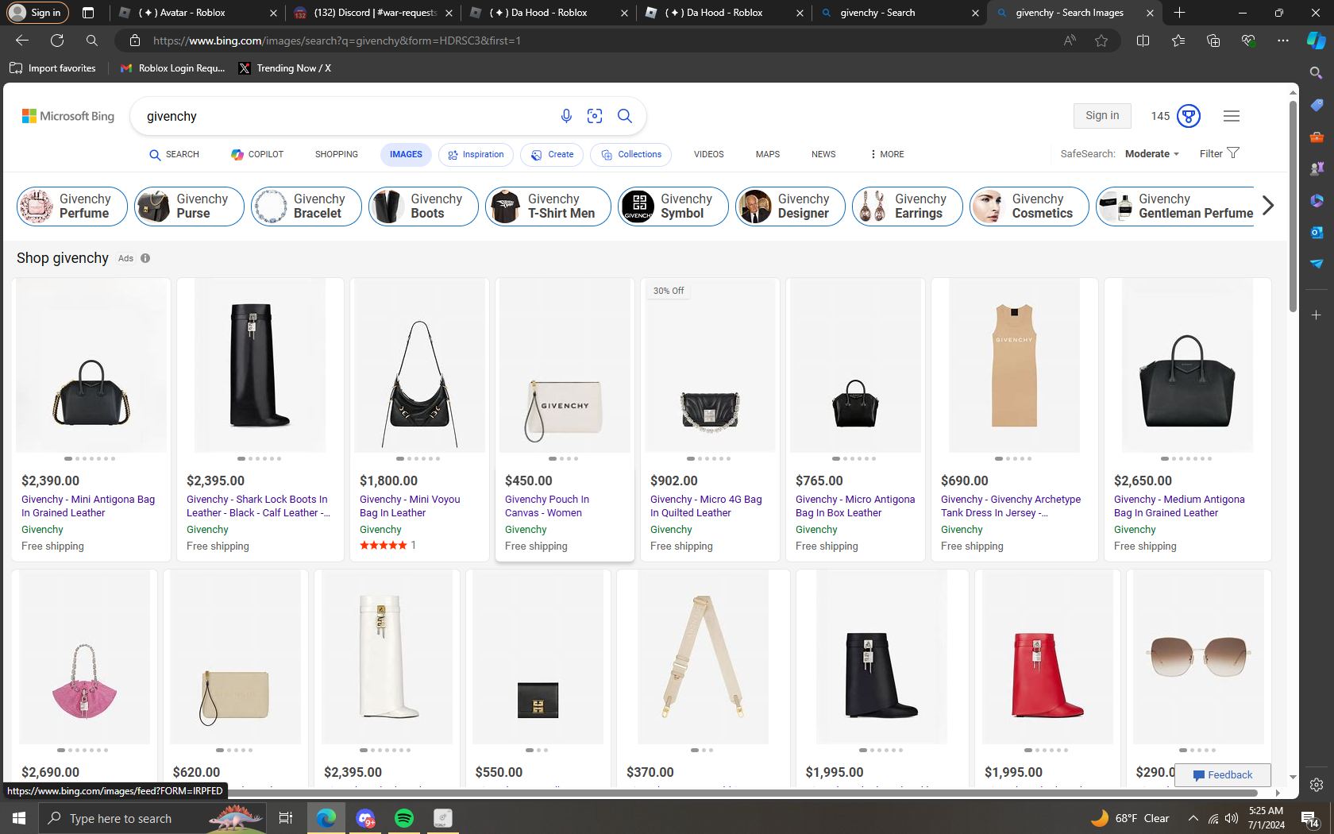Open Shopping tag icon in sidebar

tap(1317, 105)
